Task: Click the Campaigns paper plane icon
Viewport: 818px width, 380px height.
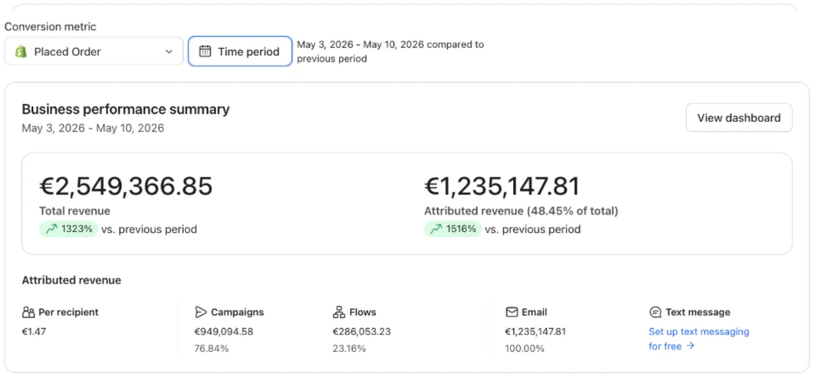Action: [x=201, y=313]
